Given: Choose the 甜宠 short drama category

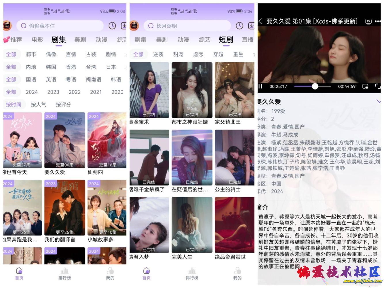Looking at the screenshot, I should pos(178,54).
